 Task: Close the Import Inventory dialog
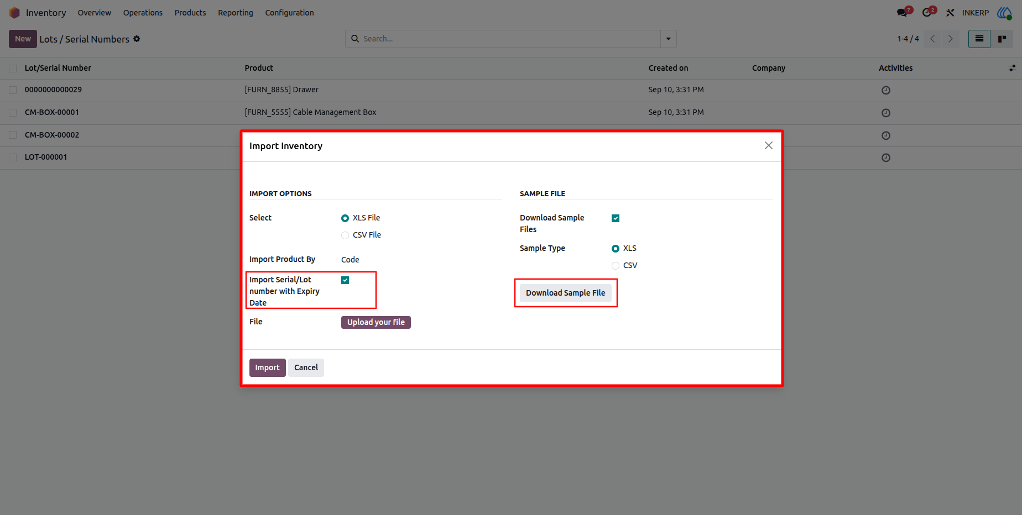pyautogui.click(x=769, y=145)
